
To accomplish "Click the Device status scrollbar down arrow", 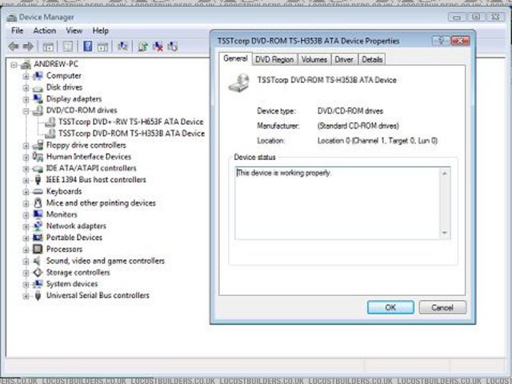I will (x=445, y=233).
